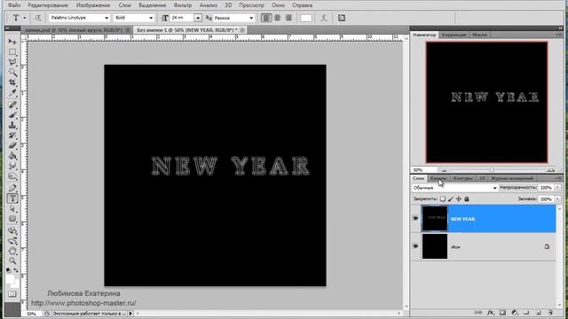
Task: Open the layer opacity slider arrow
Action: [x=557, y=188]
